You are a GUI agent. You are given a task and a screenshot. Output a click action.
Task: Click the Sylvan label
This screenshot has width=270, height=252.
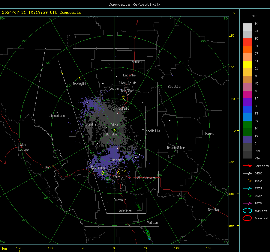(115, 88)
